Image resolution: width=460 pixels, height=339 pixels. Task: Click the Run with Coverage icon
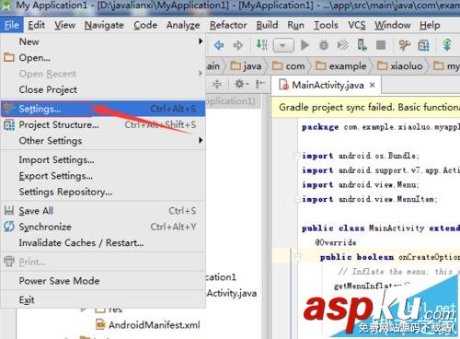click(x=343, y=45)
